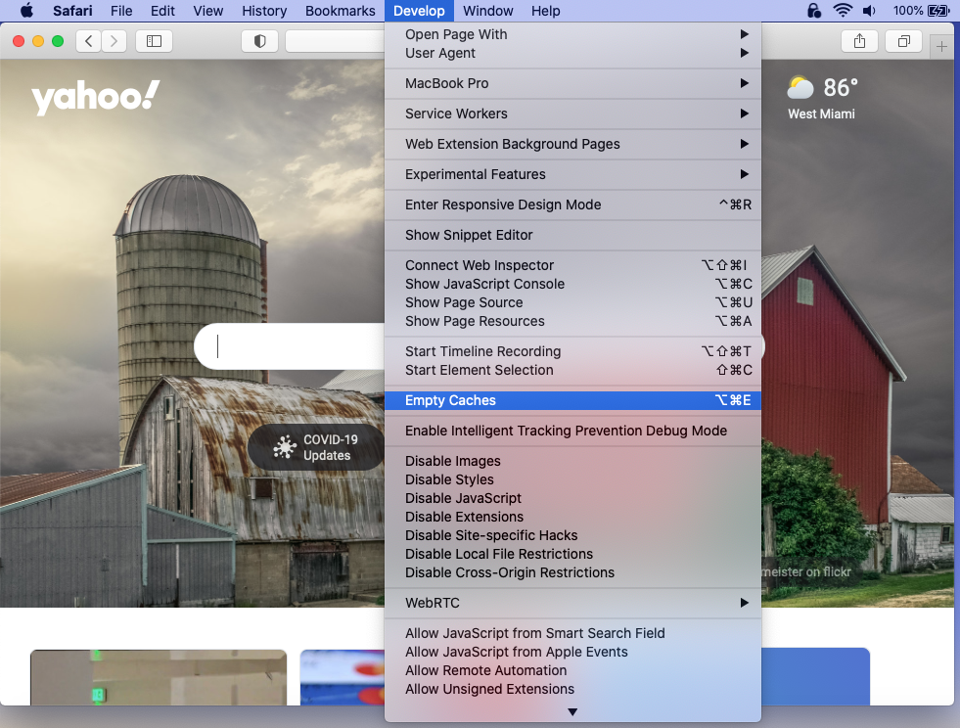Image resolution: width=960 pixels, height=728 pixels.
Task: Toggle Disable Site-specific Hacks option
Action: (572, 536)
